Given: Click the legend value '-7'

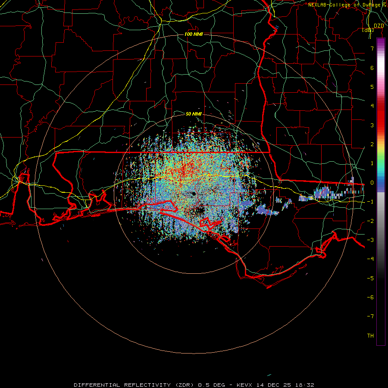Looking at the screenshot, I should point(370,316).
